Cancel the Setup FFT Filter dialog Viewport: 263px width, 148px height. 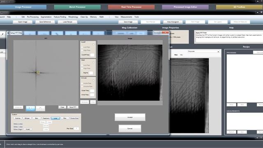point(130,129)
